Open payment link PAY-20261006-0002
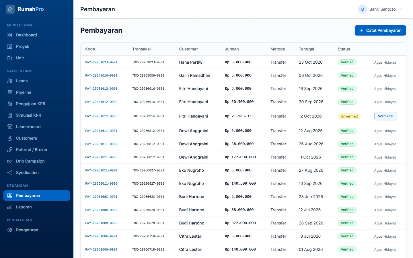This screenshot has height=258, width=413. (101, 249)
